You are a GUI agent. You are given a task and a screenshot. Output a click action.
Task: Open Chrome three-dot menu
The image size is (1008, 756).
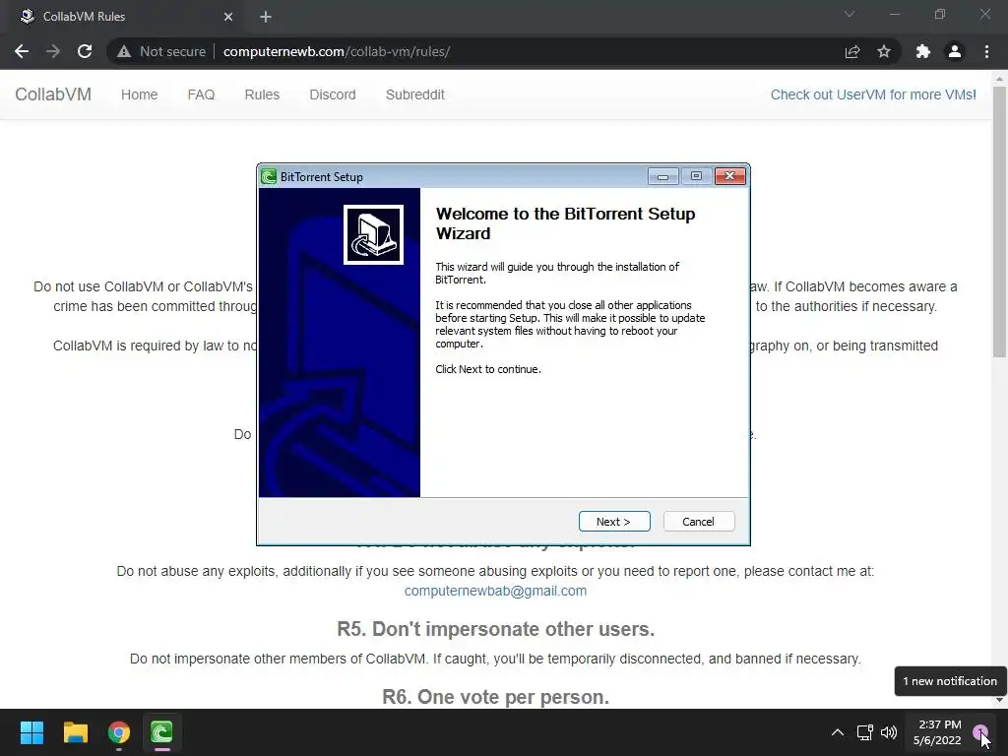coord(986,51)
